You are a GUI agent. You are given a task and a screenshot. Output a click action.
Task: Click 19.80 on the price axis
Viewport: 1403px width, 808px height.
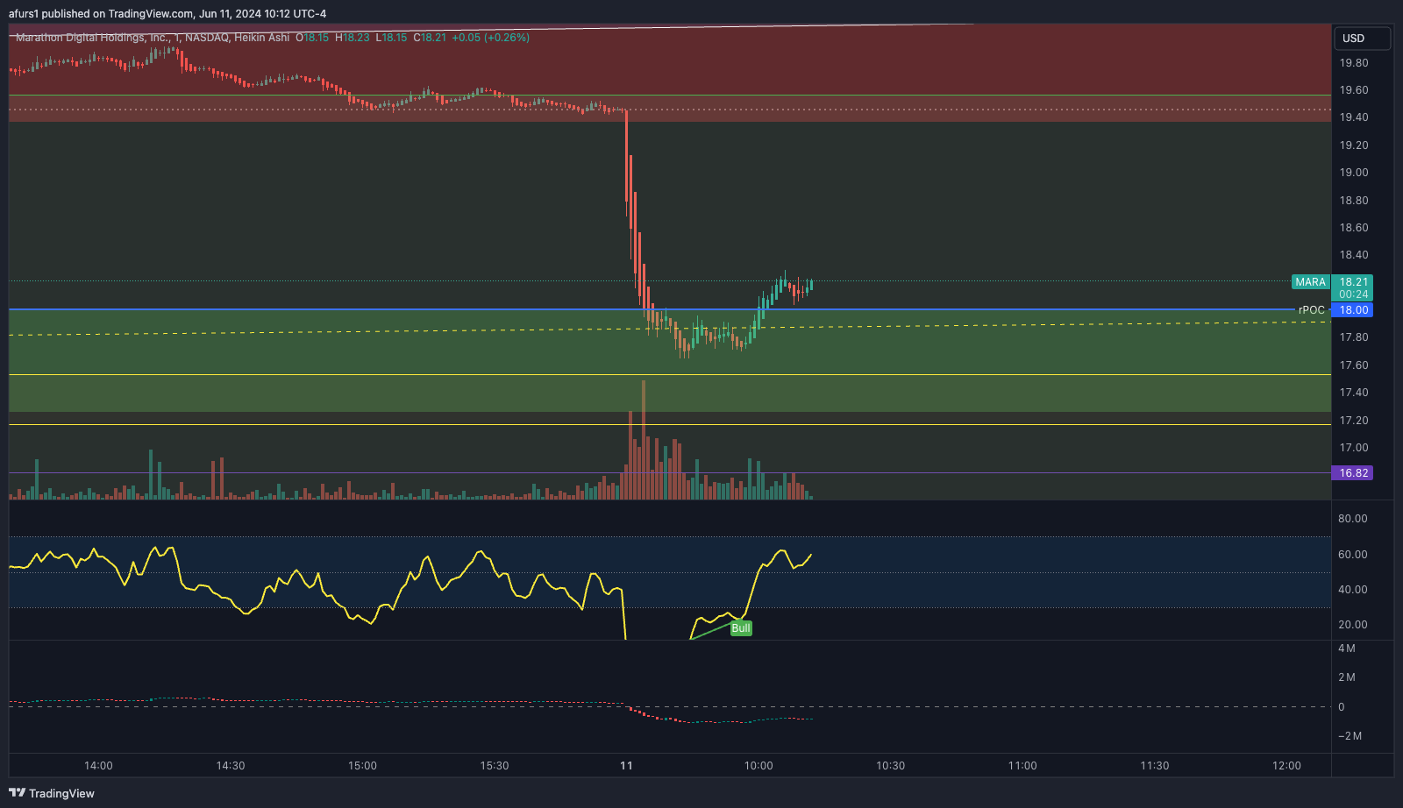click(x=1354, y=63)
